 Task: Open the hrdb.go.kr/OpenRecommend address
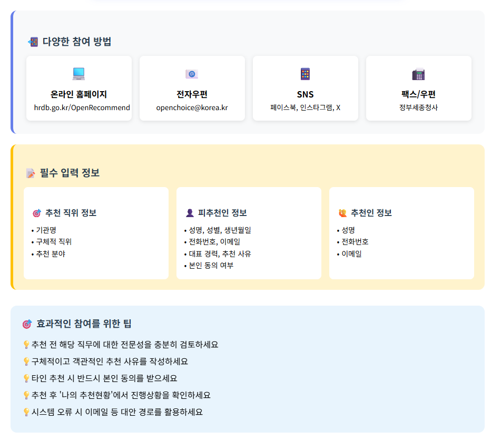[x=82, y=107]
